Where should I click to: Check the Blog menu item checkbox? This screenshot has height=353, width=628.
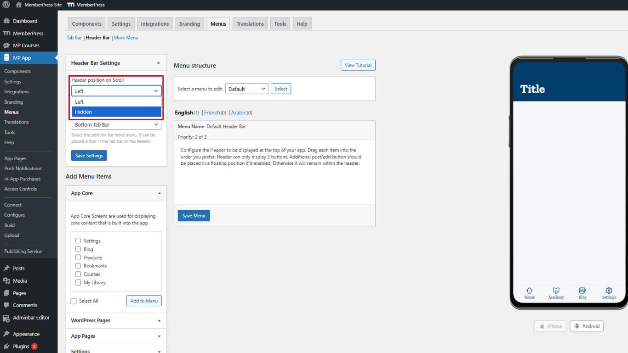pyautogui.click(x=78, y=249)
